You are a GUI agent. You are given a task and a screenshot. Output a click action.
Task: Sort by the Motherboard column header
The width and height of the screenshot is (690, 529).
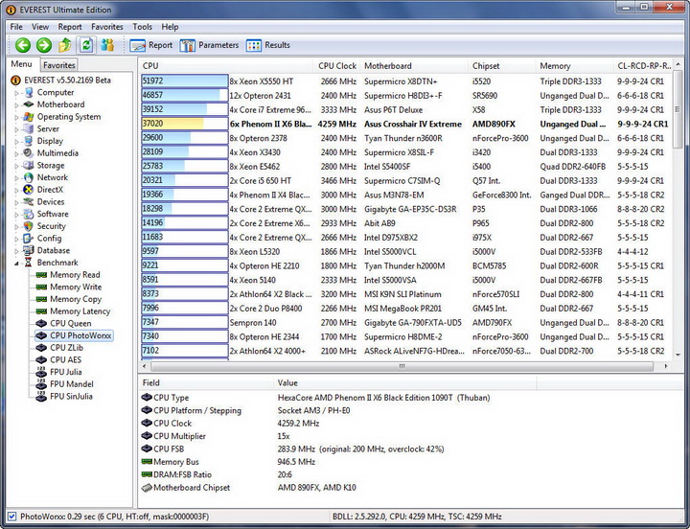point(414,66)
